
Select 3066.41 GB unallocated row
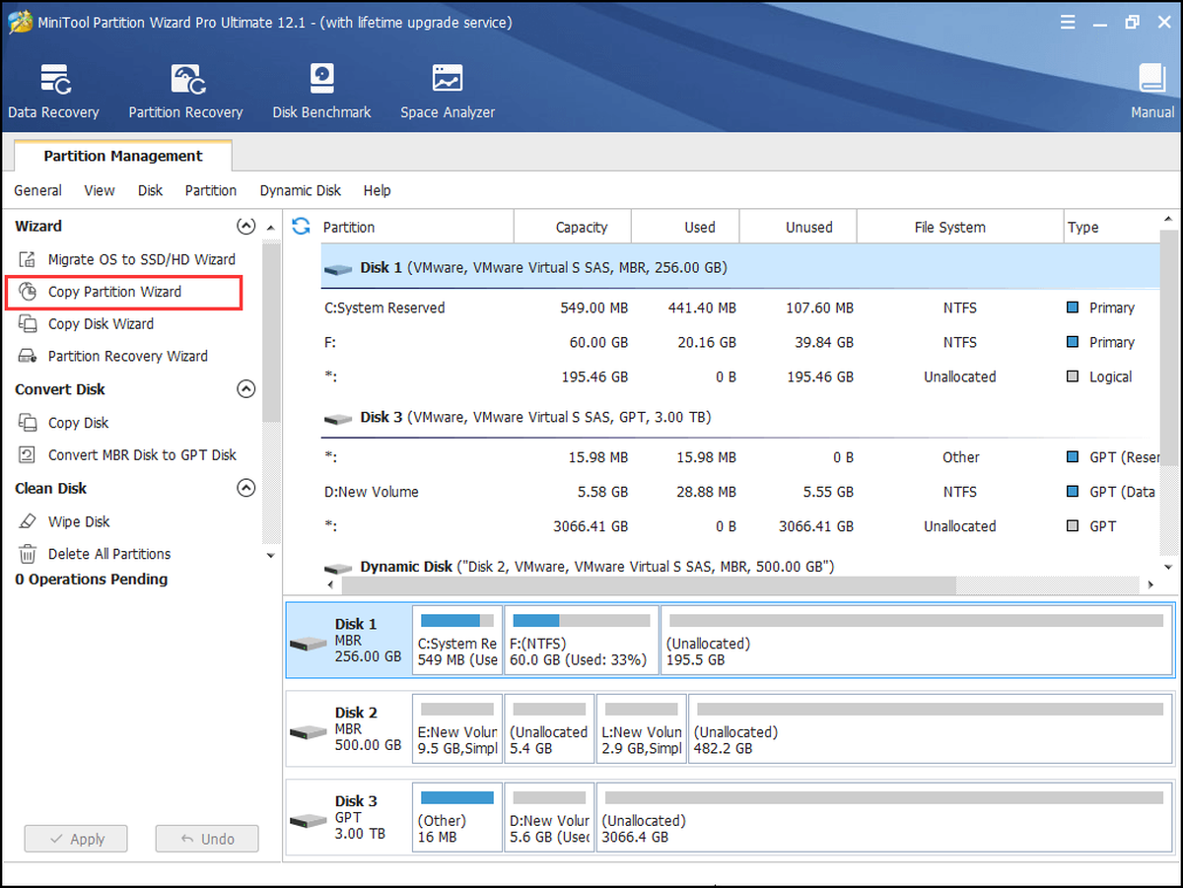(x=739, y=526)
